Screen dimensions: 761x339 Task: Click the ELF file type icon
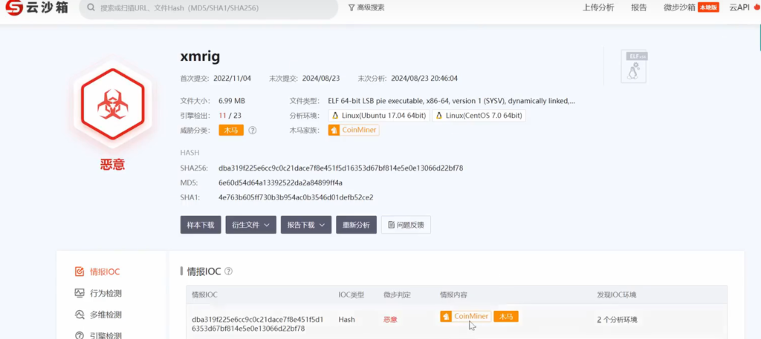634,66
